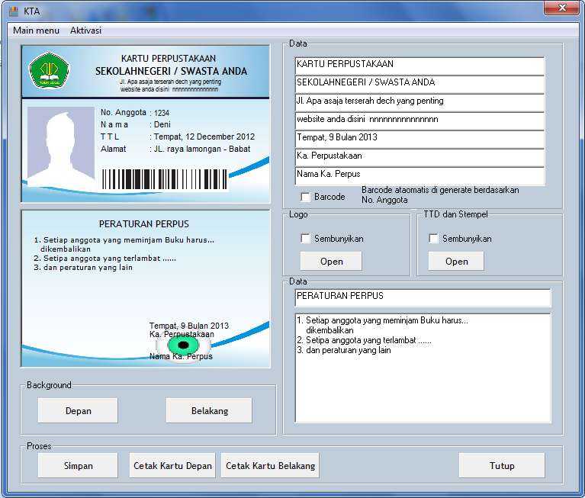Edit the KARTU PERPUSTAKAAN text field
585x498 pixels.
[x=419, y=66]
